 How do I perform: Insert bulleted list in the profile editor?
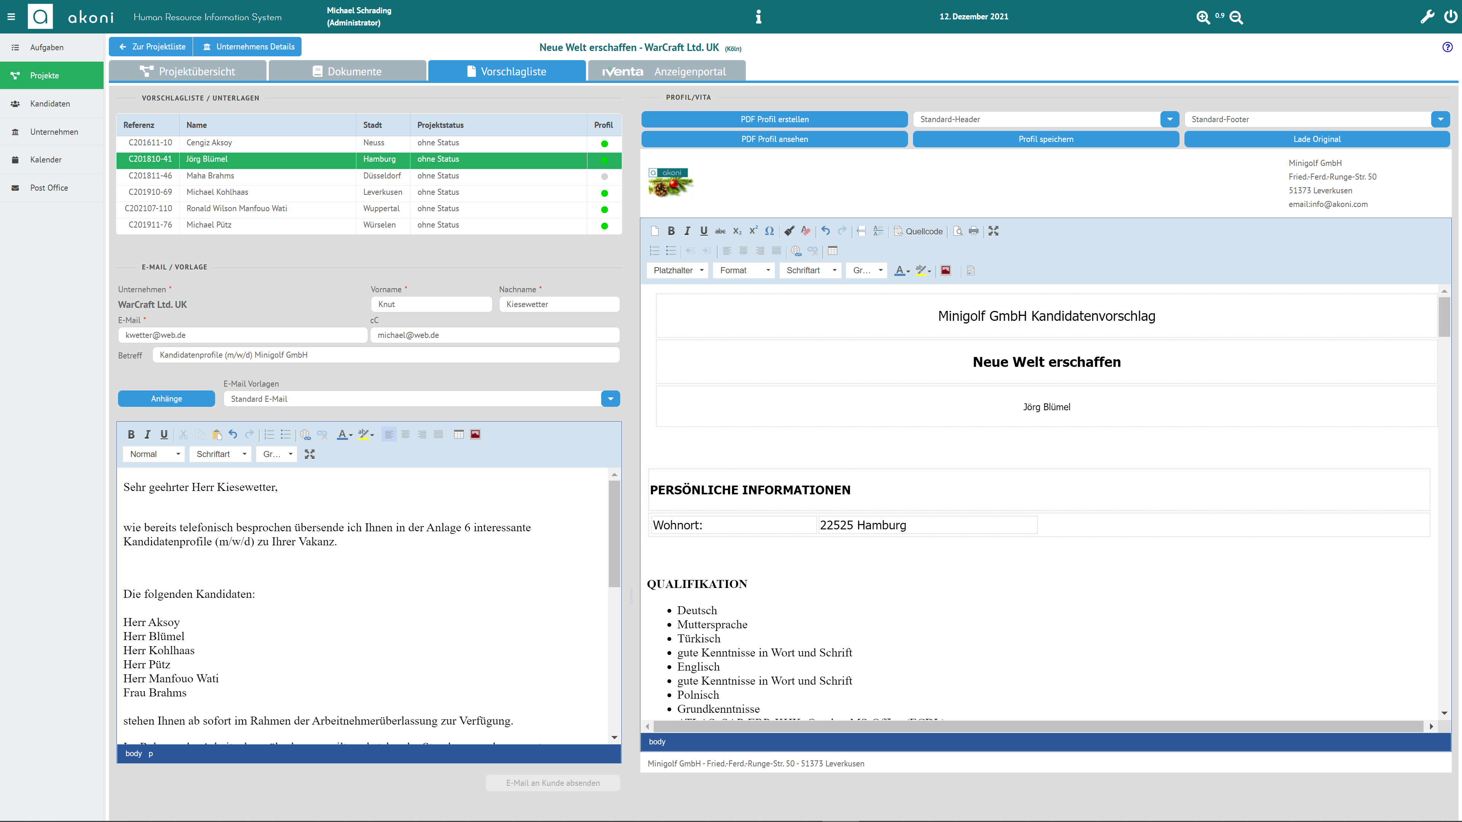tap(671, 251)
